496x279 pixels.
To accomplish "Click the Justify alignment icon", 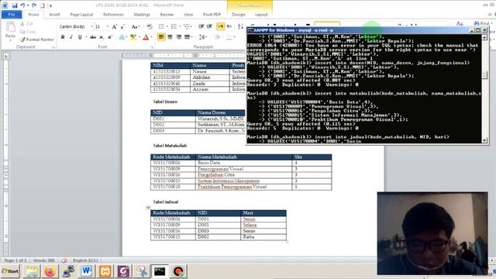I will tap(188, 37).
